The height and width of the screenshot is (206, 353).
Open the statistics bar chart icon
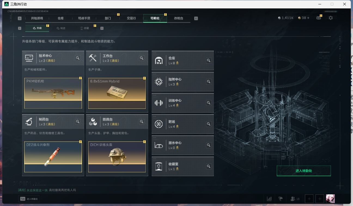coord(269,199)
